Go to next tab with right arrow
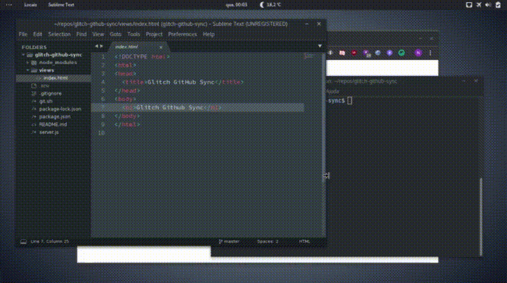The height and width of the screenshot is (283, 507). [102, 46]
